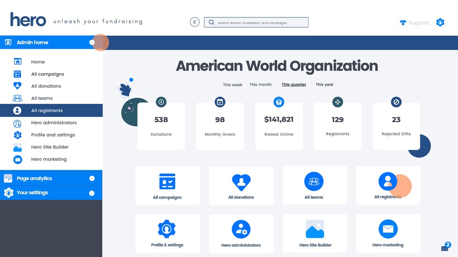The image size is (458, 257).
Task: Click the Home icon in sidebar
Action: pyautogui.click(x=18, y=62)
